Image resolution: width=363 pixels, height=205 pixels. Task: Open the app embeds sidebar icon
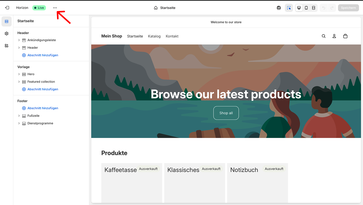pos(7,46)
